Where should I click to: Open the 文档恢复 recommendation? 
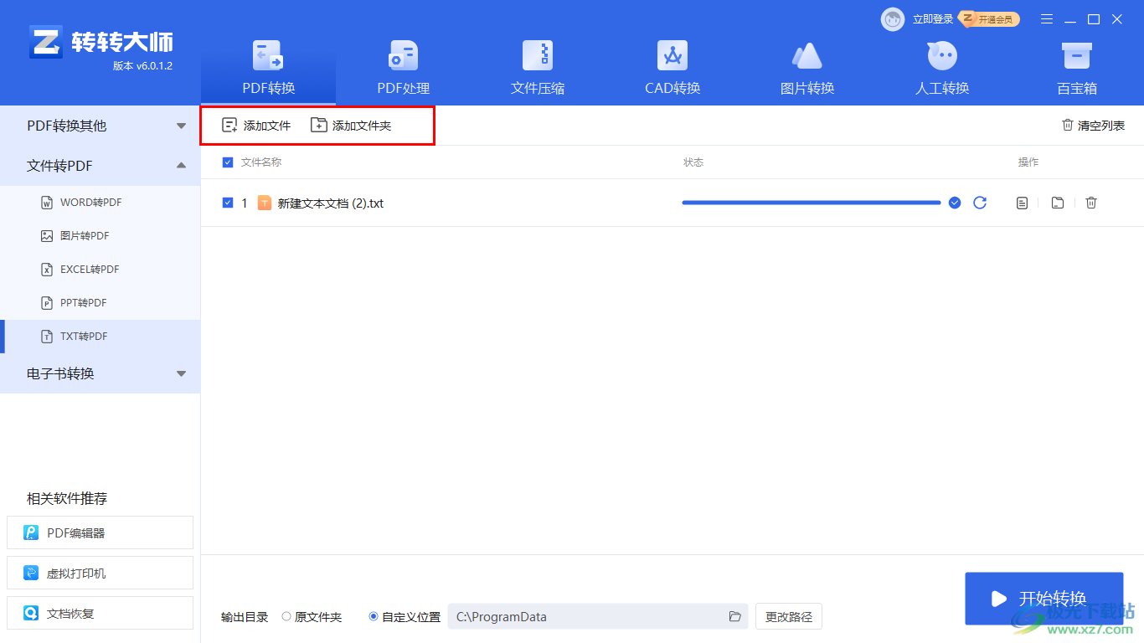(x=100, y=613)
